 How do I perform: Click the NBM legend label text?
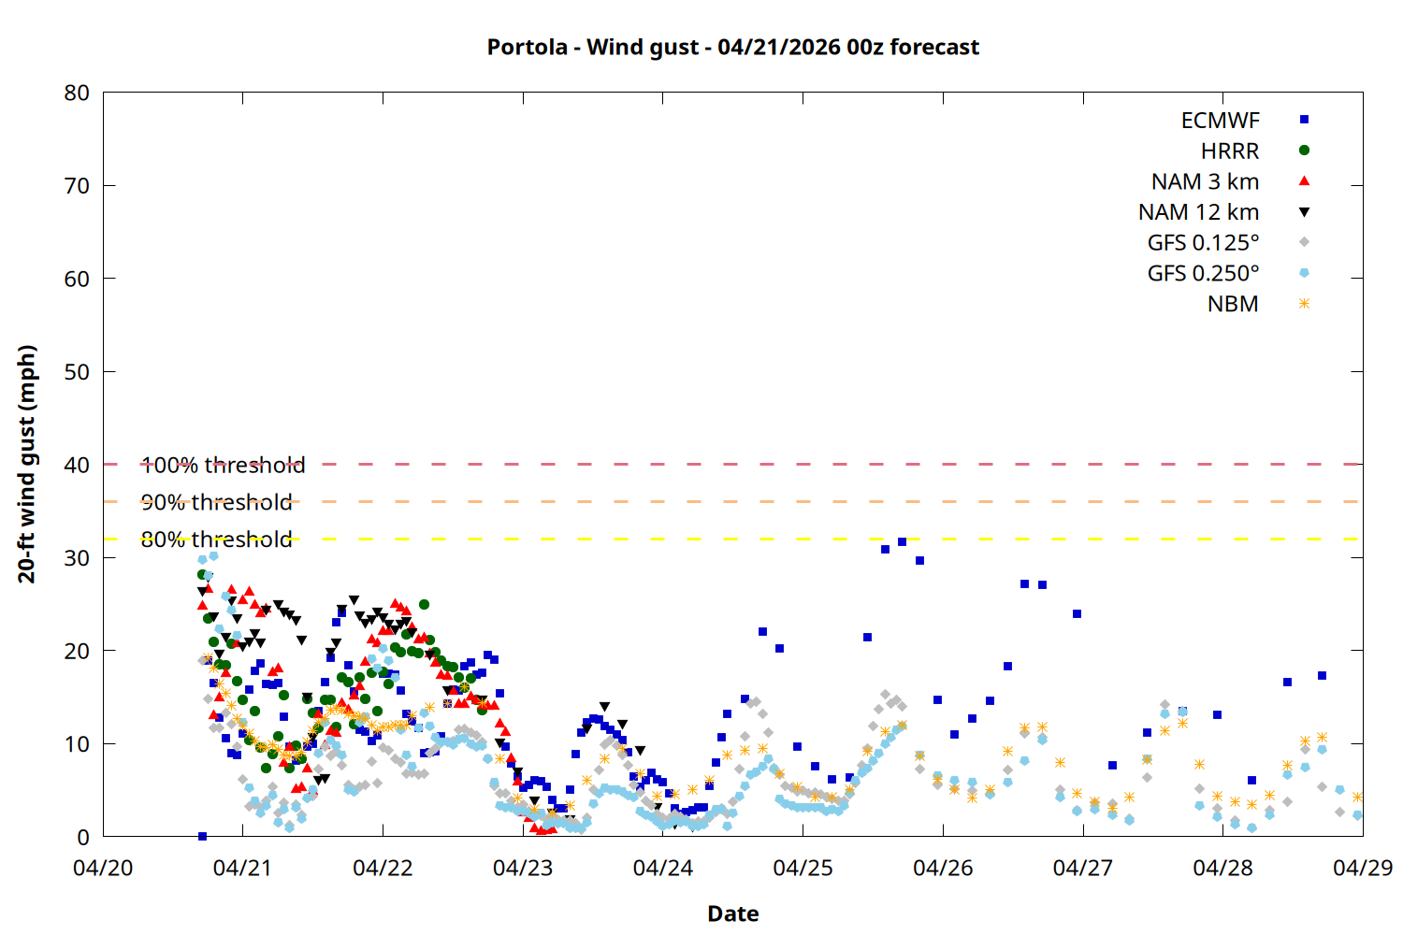click(1233, 305)
